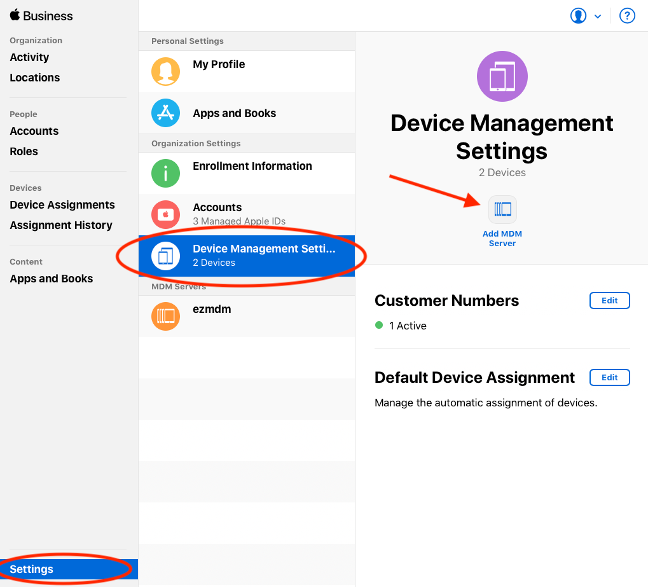The width and height of the screenshot is (648, 587).
Task: Open Assignment History in the sidebar
Action: point(61,225)
